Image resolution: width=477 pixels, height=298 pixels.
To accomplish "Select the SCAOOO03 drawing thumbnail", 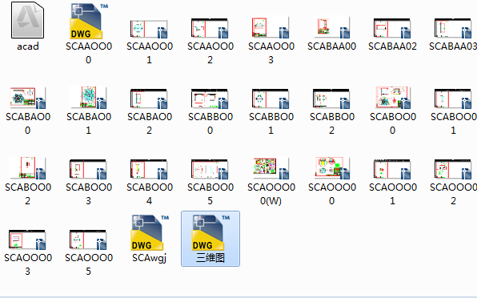I will coord(27,240).
